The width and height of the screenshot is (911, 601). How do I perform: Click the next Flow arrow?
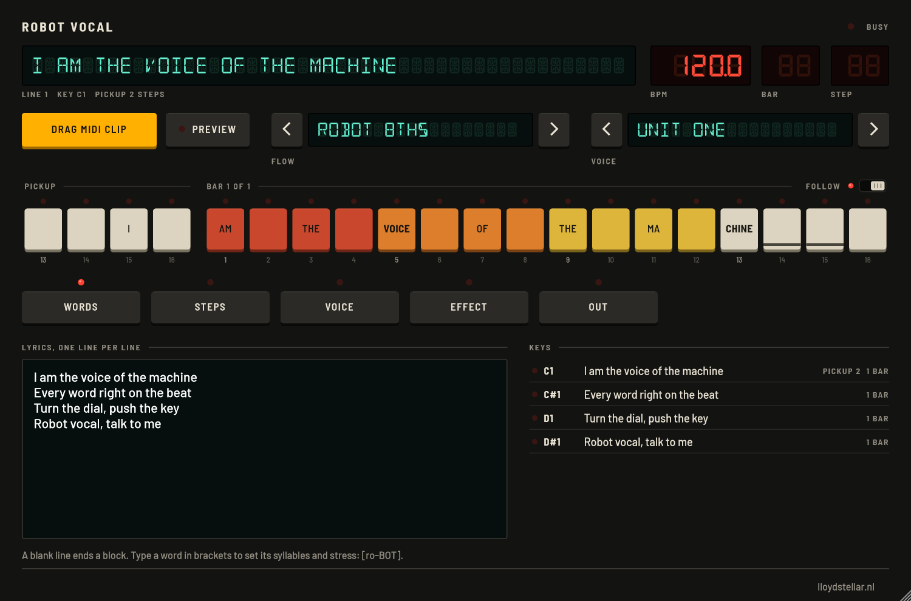point(554,129)
